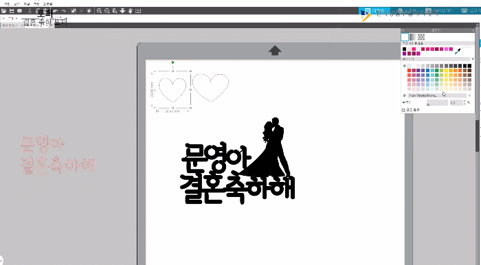Screen dimensions: 481x265
Task: Pick a color with the eyedropper tool
Action: point(458,51)
